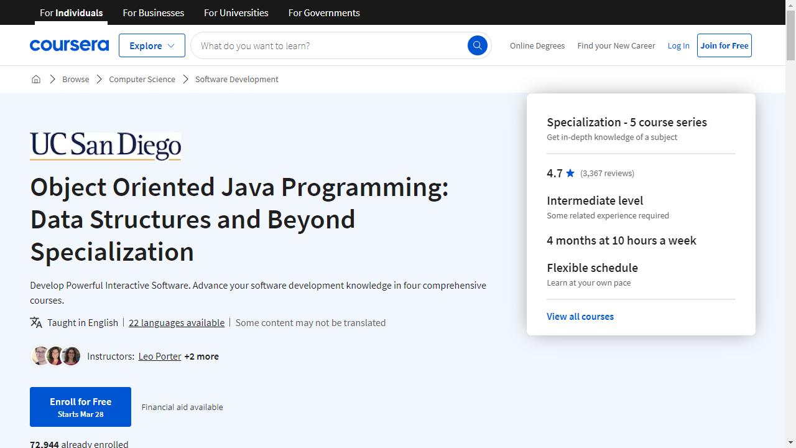Click the instructor avatars group

pos(56,356)
